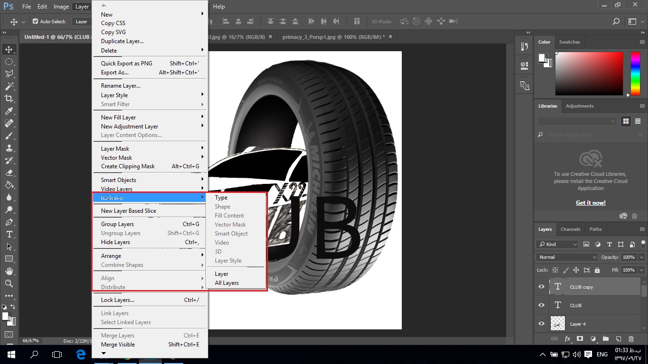The width and height of the screenshot is (648, 364).
Task: Open the Normal blend mode dropdown
Action: pyautogui.click(x=566, y=257)
